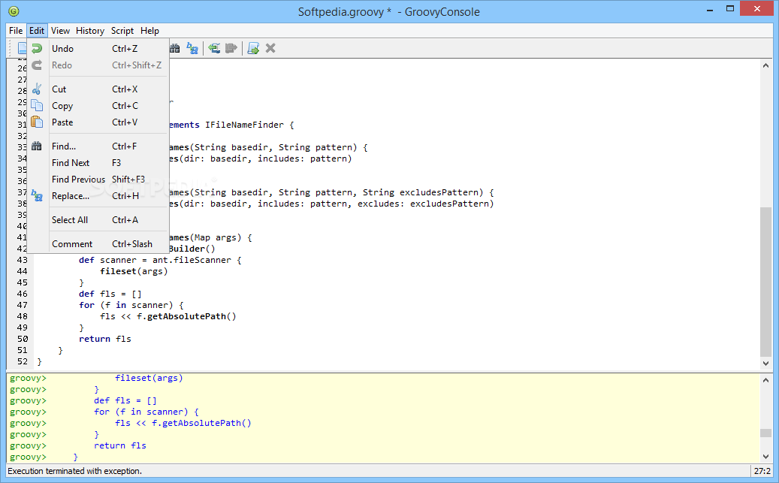The image size is (779, 483).
Task: Click the status message 'Execution terminated with exception.'
Action: click(74, 471)
